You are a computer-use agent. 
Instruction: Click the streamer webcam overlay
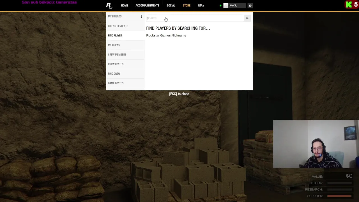(316, 144)
